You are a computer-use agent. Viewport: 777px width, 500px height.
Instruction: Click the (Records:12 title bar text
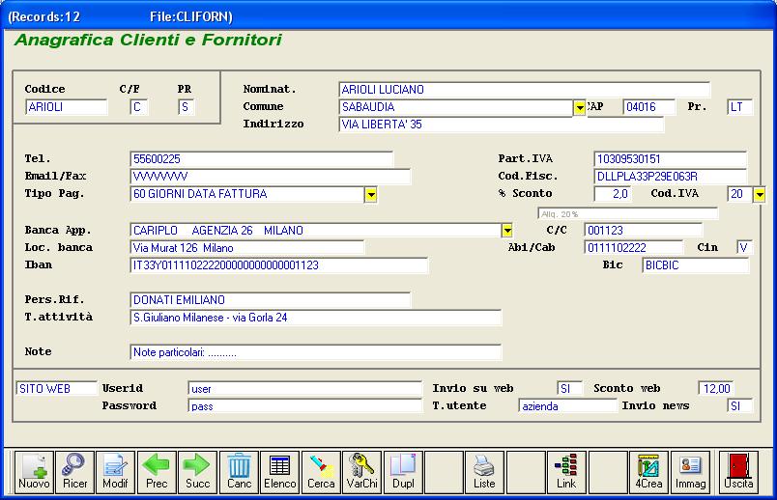pos(44,16)
